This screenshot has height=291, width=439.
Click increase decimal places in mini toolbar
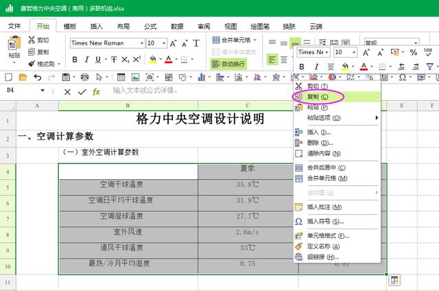(401, 67)
